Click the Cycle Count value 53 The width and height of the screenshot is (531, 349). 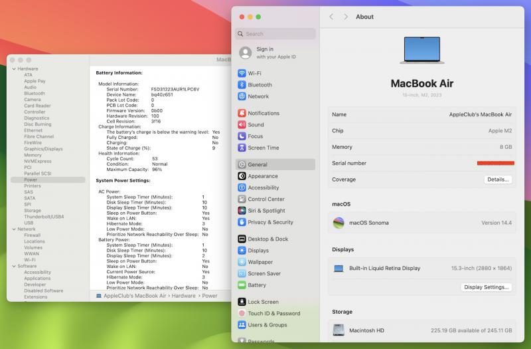point(155,159)
